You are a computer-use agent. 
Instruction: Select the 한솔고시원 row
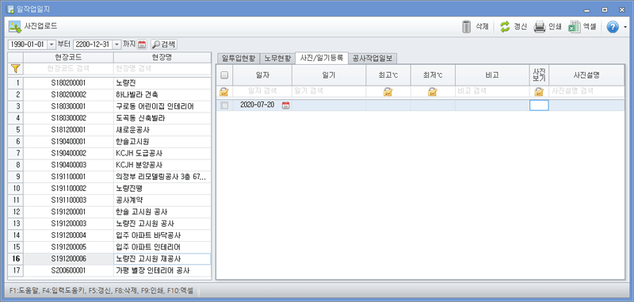109,142
